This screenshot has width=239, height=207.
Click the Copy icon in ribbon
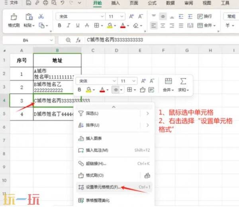coord(41,25)
